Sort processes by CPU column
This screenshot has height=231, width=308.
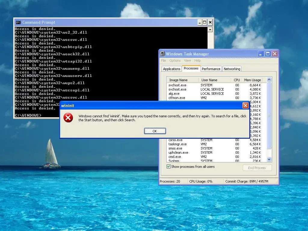(x=236, y=80)
